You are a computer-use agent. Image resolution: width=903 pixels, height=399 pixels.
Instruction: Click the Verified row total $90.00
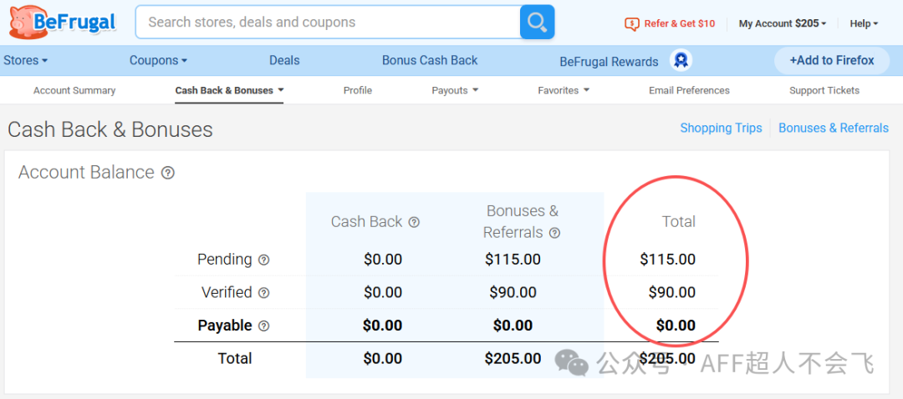tap(672, 292)
